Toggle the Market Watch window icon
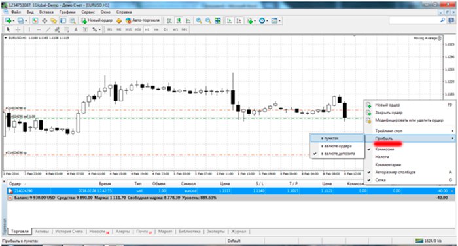Screen dimensions: 458x246 (35, 20)
